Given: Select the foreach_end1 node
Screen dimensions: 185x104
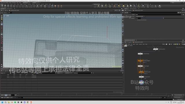Looking at the screenshot, I should pos(141,72).
